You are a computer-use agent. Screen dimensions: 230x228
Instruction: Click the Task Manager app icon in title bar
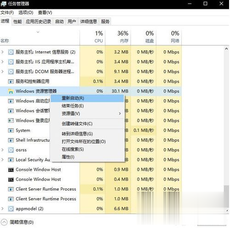pos(3,4)
